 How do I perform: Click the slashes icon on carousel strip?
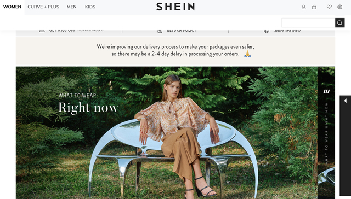(x=326, y=91)
